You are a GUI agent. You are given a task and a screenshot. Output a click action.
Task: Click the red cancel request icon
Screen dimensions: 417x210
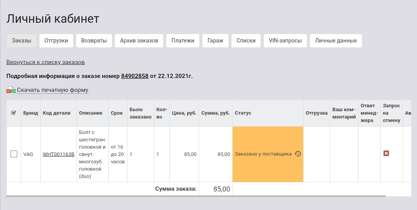click(x=386, y=154)
